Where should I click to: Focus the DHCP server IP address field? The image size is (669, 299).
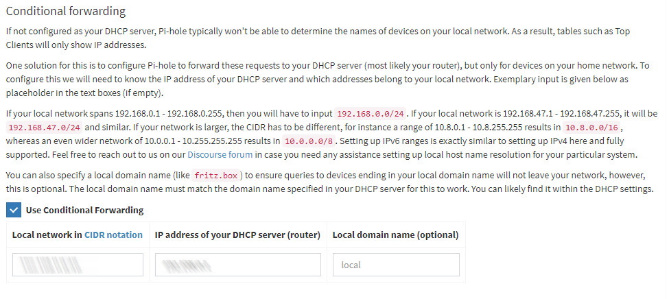coord(237,265)
